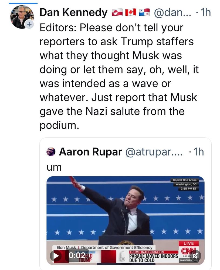Open Dan Kennedy's profile avatar
The height and width of the screenshot is (270, 220).
[22, 17]
